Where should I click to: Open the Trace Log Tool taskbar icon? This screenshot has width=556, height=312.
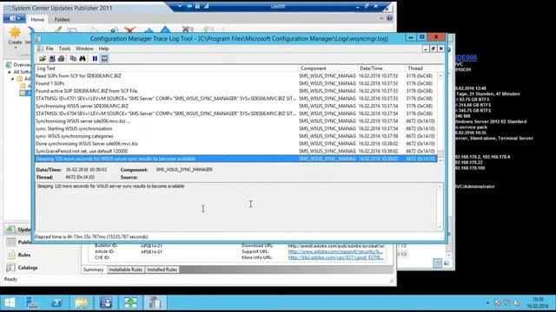pos(155,302)
